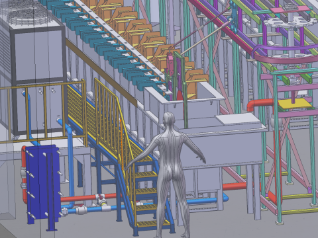
Task: Select the red vertical pipe left of the heat exchanger
Action: coord(25,174)
